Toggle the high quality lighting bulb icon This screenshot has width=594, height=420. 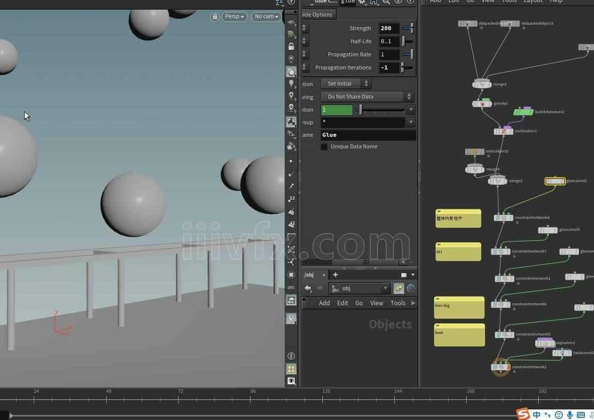tap(291, 95)
